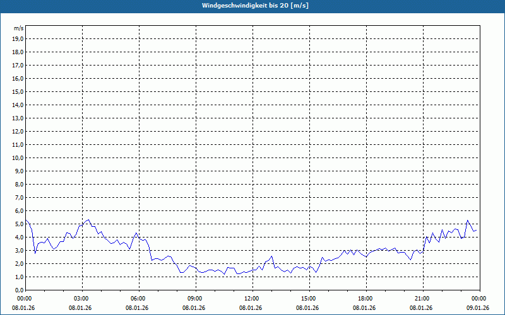
Task: Click the 06:00 time label
Action: pos(139,299)
